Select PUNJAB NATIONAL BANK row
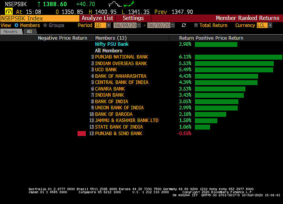Viewport: 283px width, 204px height. click(121, 57)
